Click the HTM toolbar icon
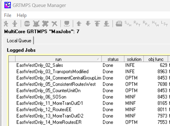The image size is (170, 126). click(155, 24)
